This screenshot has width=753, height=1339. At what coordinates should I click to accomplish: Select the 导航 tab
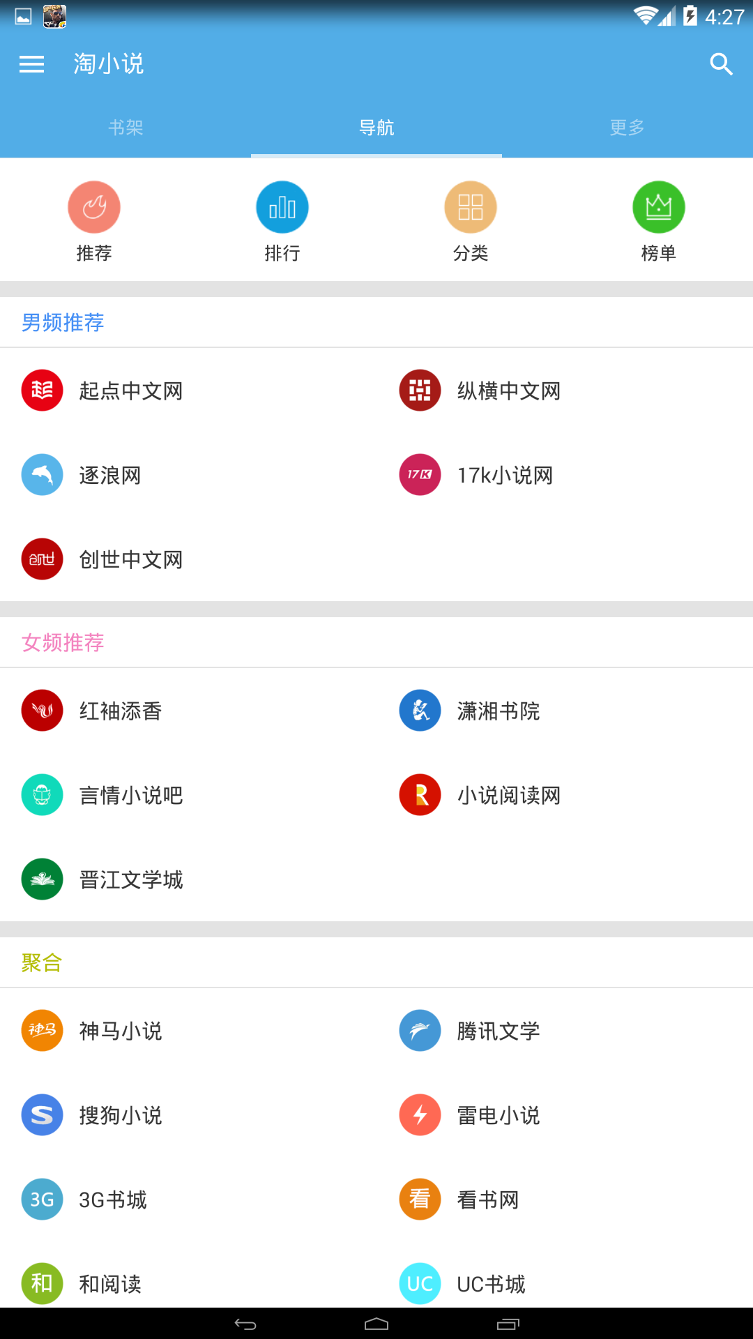(x=376, y=128)
